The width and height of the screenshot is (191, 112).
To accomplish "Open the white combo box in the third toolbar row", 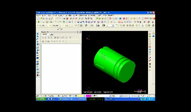I will pyautogui.click(x=110, y=25).
